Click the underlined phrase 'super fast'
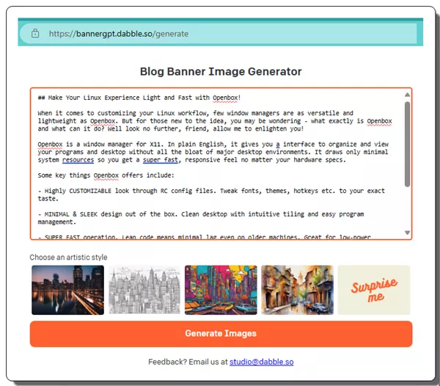This screenshot has width=440, height=386. [x=160, y=160]
